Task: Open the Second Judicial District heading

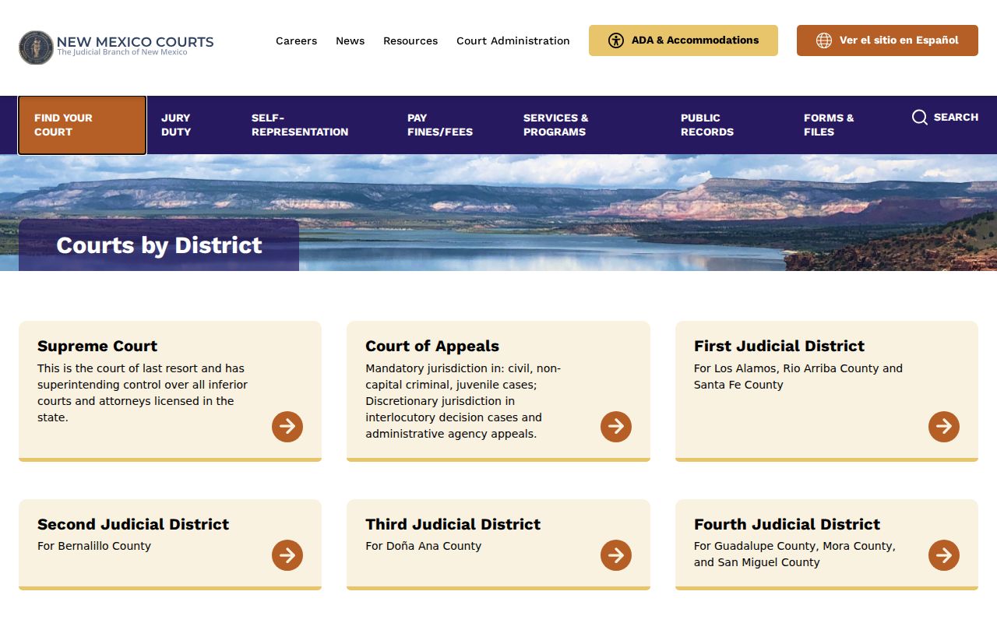Action: [133, 525]
